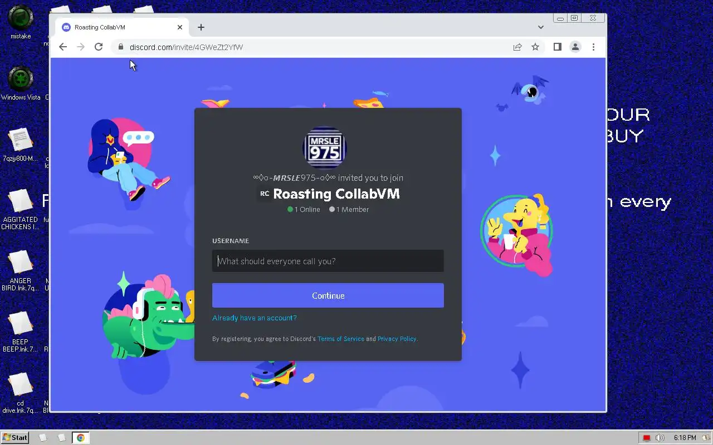The width and height of the screenshot is (713, 445).
Task: Open the Privacy Policy link
Action: click(x=397, y=339)
